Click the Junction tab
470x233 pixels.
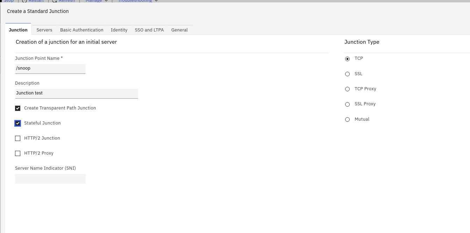click(x=18, y=30)
